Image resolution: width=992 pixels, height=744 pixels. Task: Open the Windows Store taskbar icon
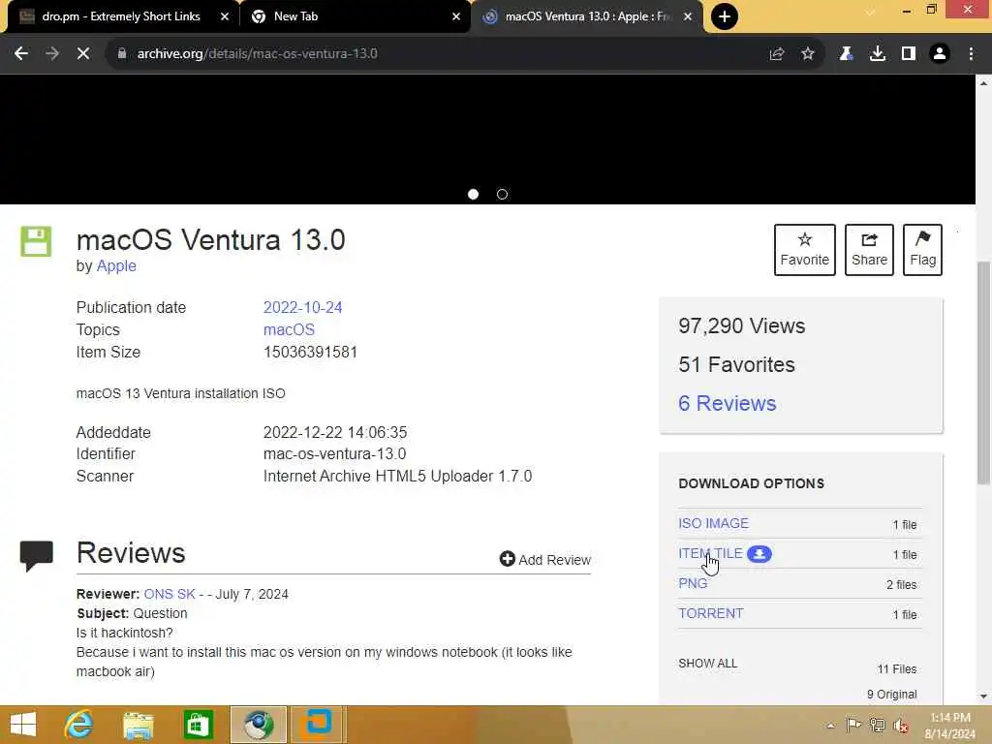click(198, 725)
